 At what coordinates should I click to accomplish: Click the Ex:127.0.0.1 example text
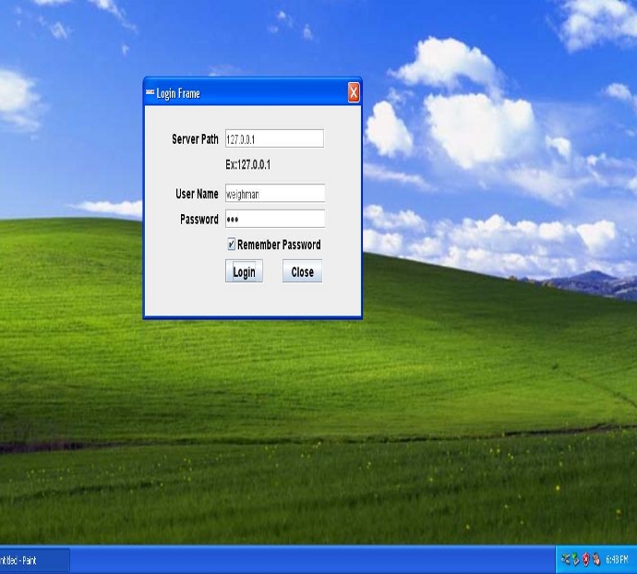coord(248,165)
